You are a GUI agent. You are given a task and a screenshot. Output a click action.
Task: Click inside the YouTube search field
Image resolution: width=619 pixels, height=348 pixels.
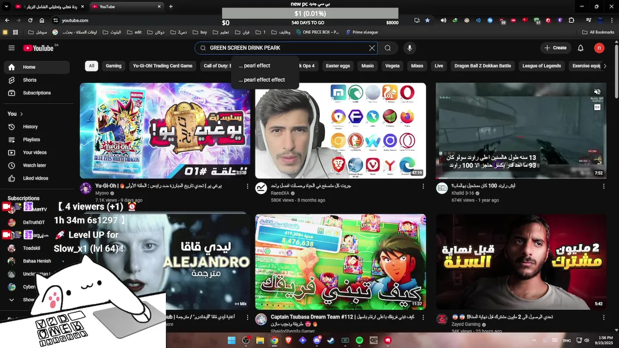point(286,48)
